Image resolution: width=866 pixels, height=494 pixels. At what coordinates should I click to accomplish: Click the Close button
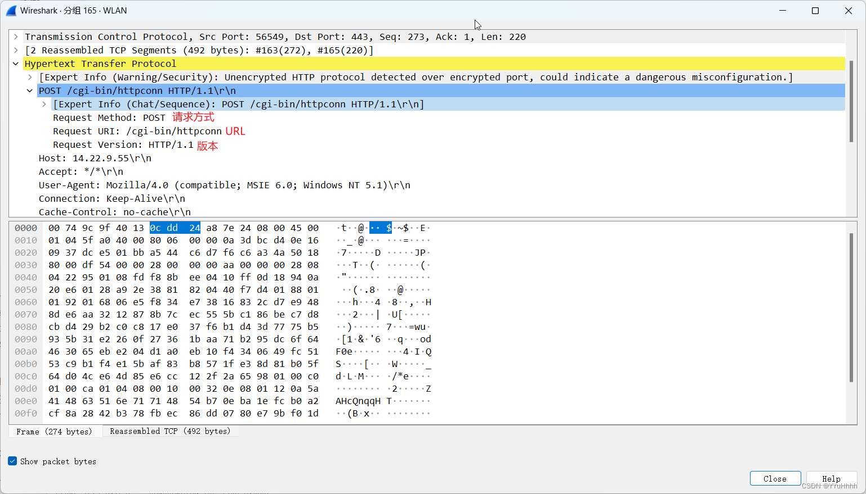click(x=775, y=479)
